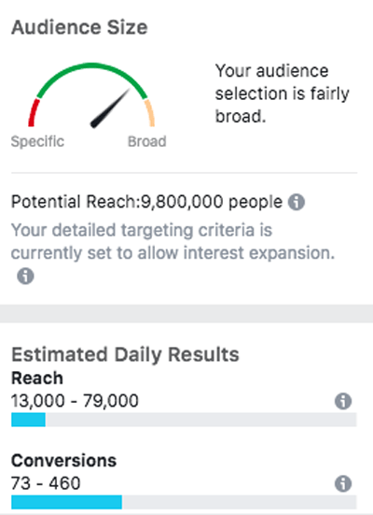This screenshot has height=515, width=373.
Task: Click the Audience Size heading
Action: pyautogui.click(x=79, y=27)
